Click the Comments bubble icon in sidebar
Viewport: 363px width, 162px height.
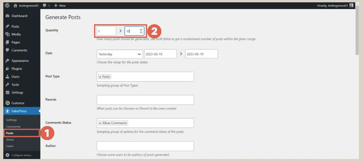[7, 50]
